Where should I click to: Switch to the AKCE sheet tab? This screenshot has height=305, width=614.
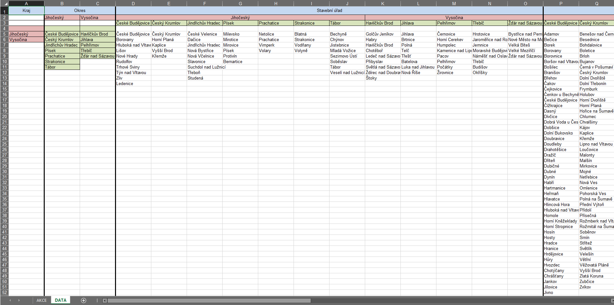click(41, 300)
